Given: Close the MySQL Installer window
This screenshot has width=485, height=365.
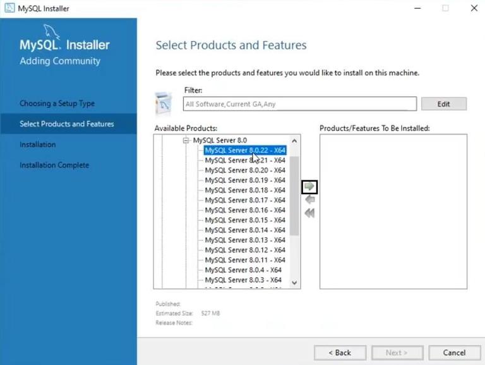Looking at the screenshot, I should [x=474, y=8].
